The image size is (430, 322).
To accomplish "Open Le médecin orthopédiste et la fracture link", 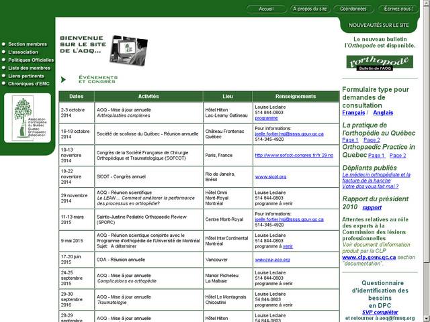I will 376,178.
